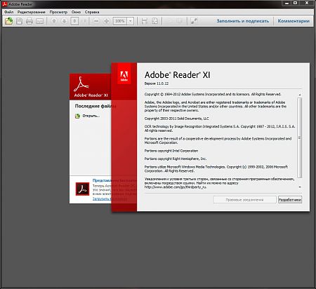
Task: Open the Комментарии panel
Action: pyautogui.click(x=294, y=21)
